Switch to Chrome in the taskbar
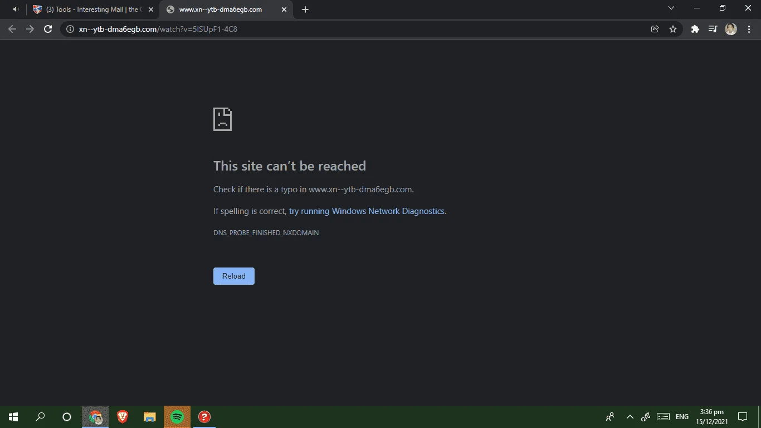761x428 pixels. coord(95,417)
